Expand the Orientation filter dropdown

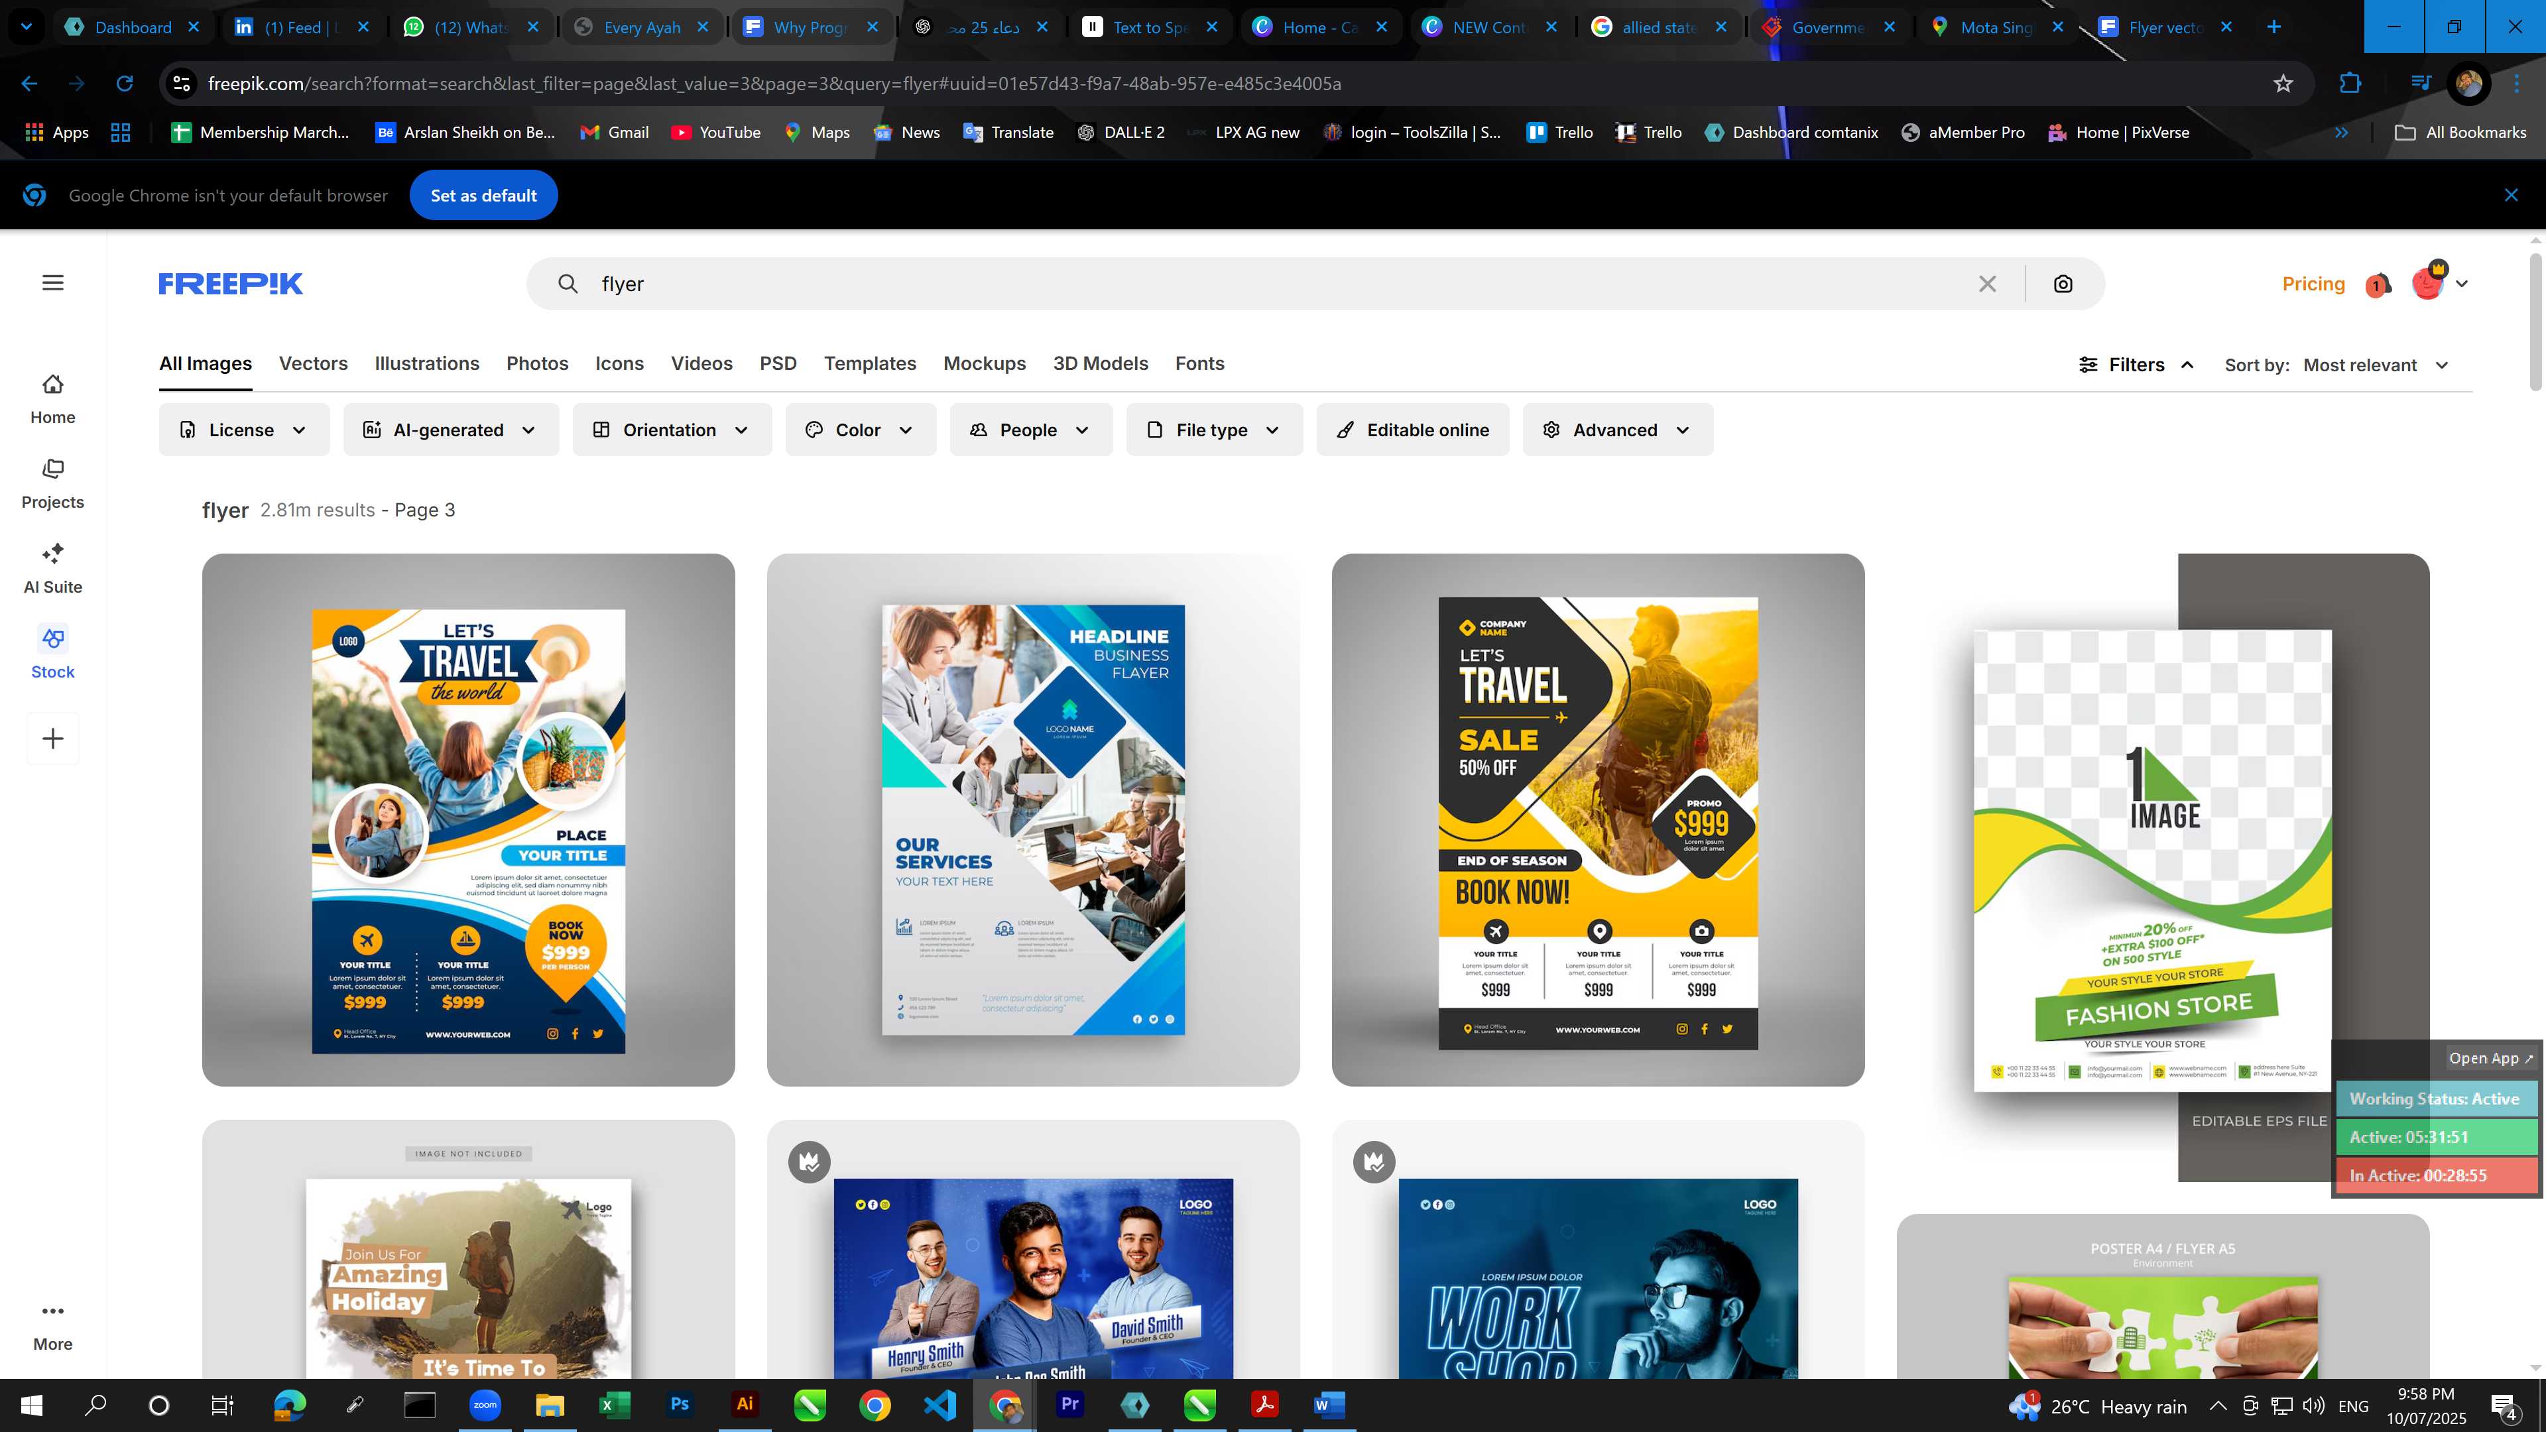point(672,430)
